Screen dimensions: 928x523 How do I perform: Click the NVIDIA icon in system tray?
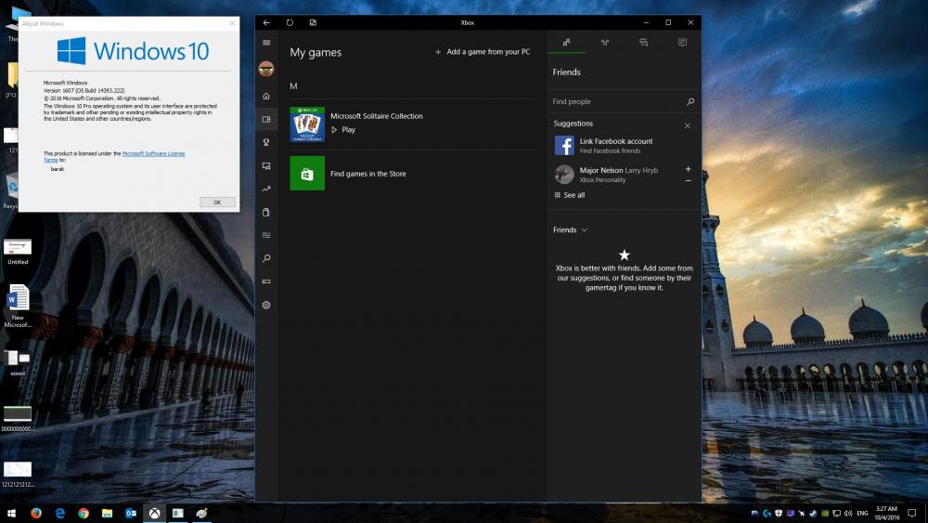coord(824,514)
